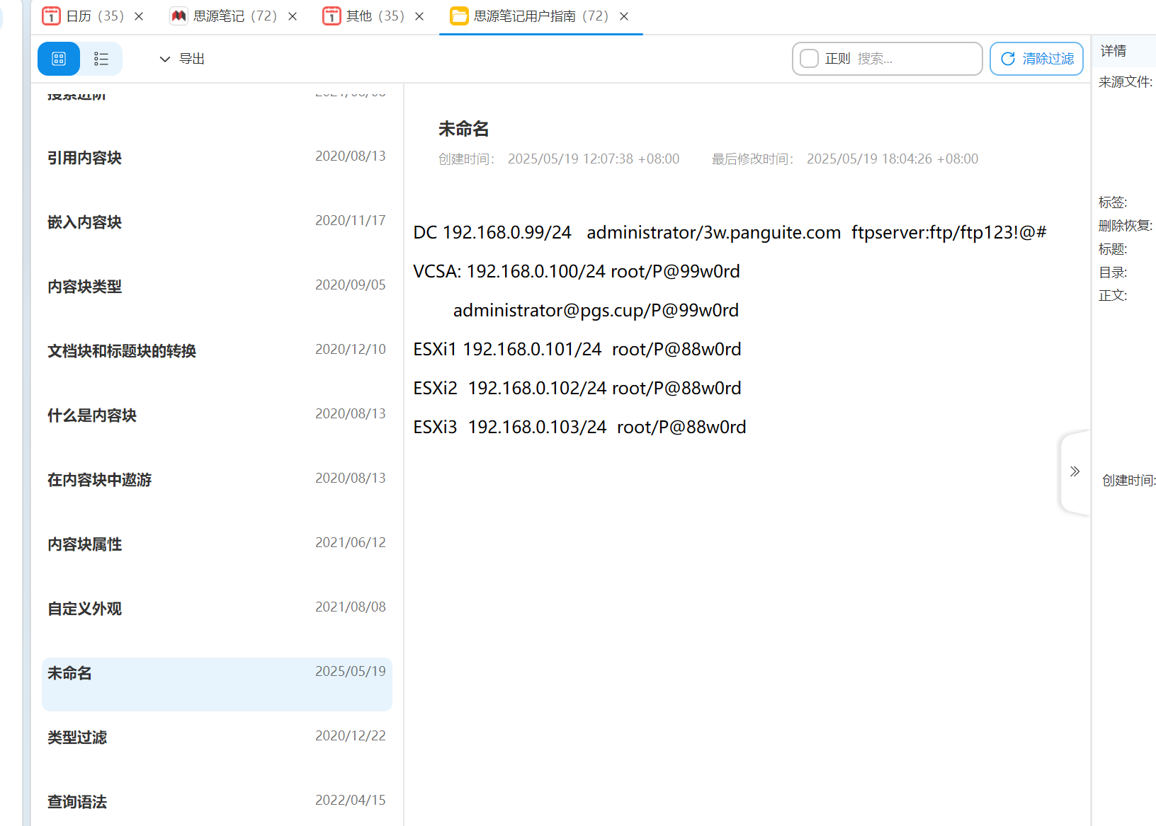This screenshot has height=826, width=1156.
Task: Enable the 正则 regex checkbox
Action: pos(809,59)
